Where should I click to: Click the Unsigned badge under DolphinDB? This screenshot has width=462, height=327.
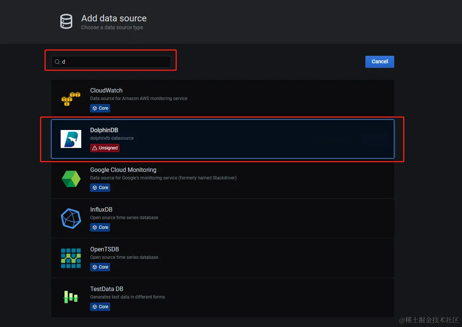pyautogui.click(x=105, y=148)
